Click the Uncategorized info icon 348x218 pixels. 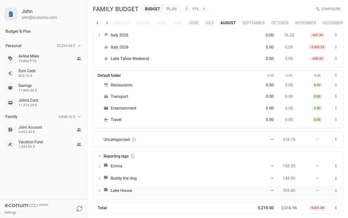[134, 140]
